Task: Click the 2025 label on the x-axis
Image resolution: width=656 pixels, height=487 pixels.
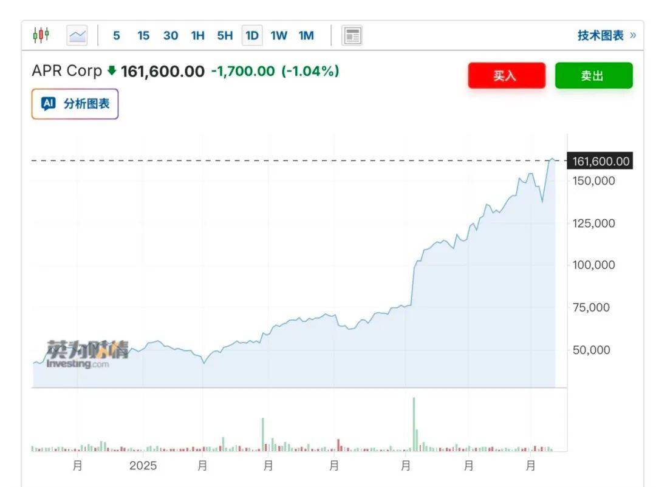Action: click(142, 466)
